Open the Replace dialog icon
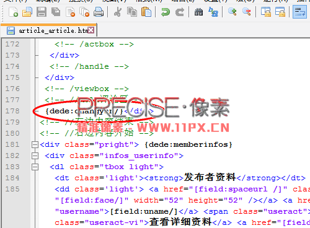Screen dimensions: 310x228 coord(213,12)
